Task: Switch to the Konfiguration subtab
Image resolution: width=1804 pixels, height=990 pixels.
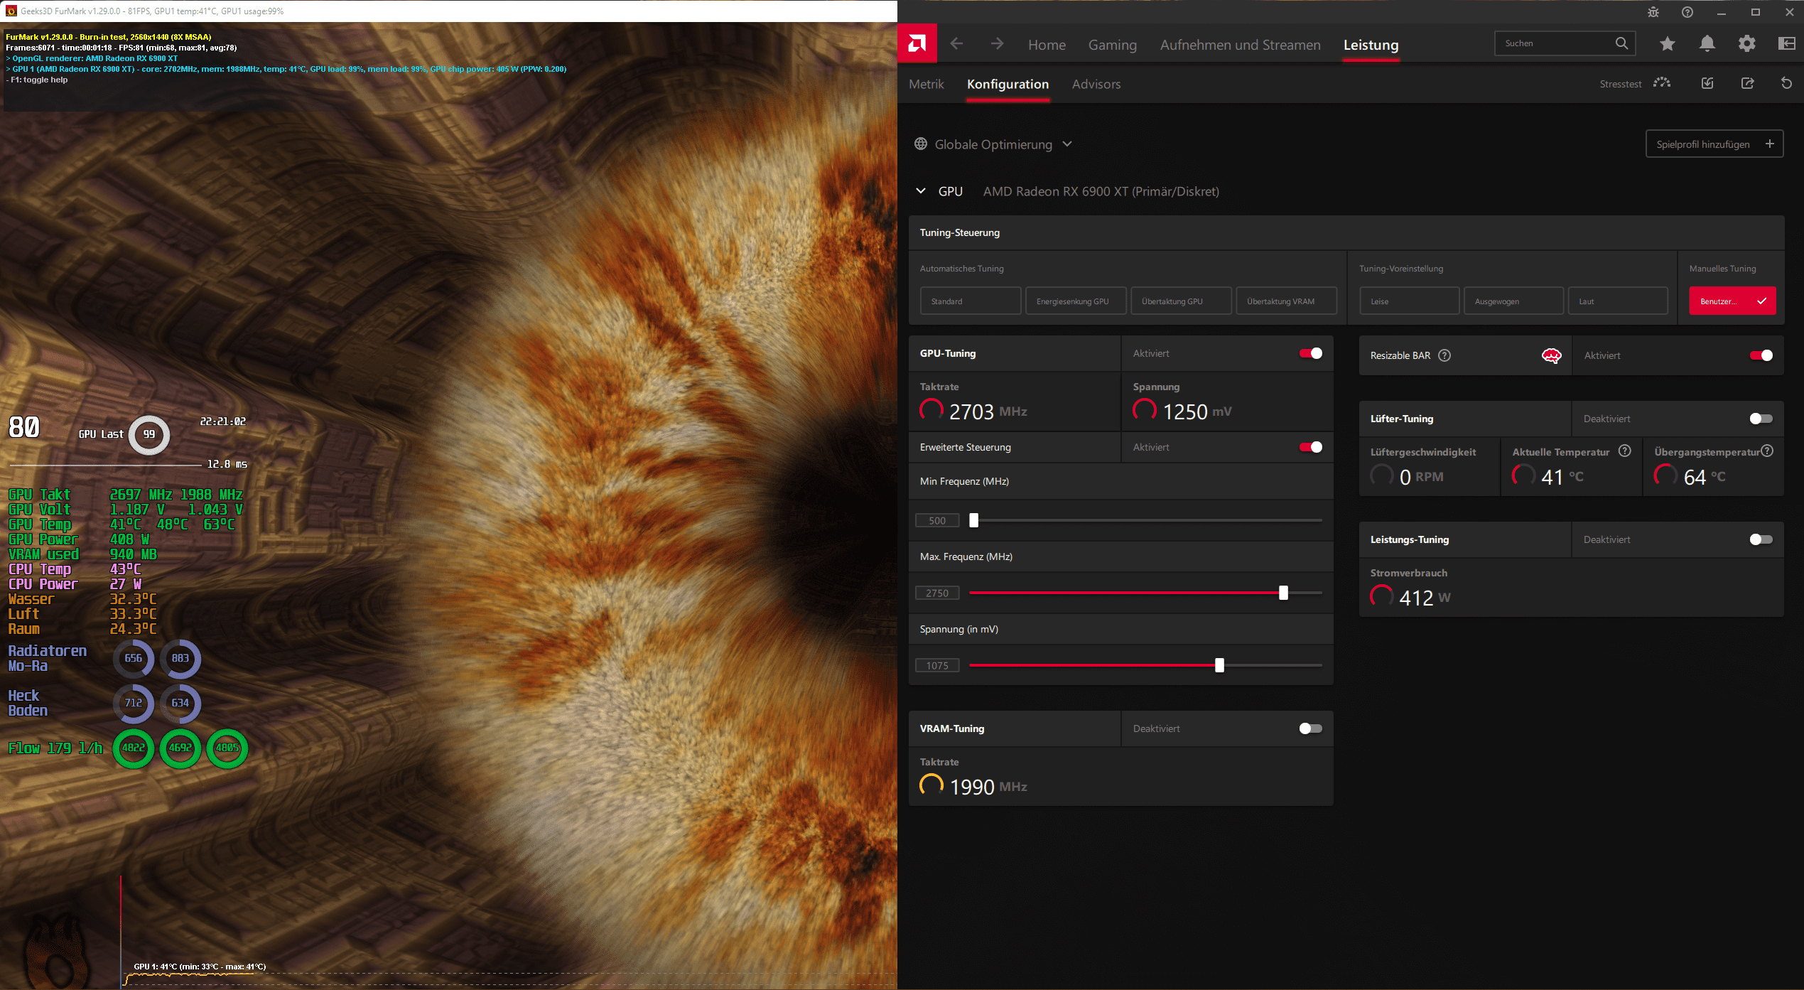Action: click(1008, 84)
